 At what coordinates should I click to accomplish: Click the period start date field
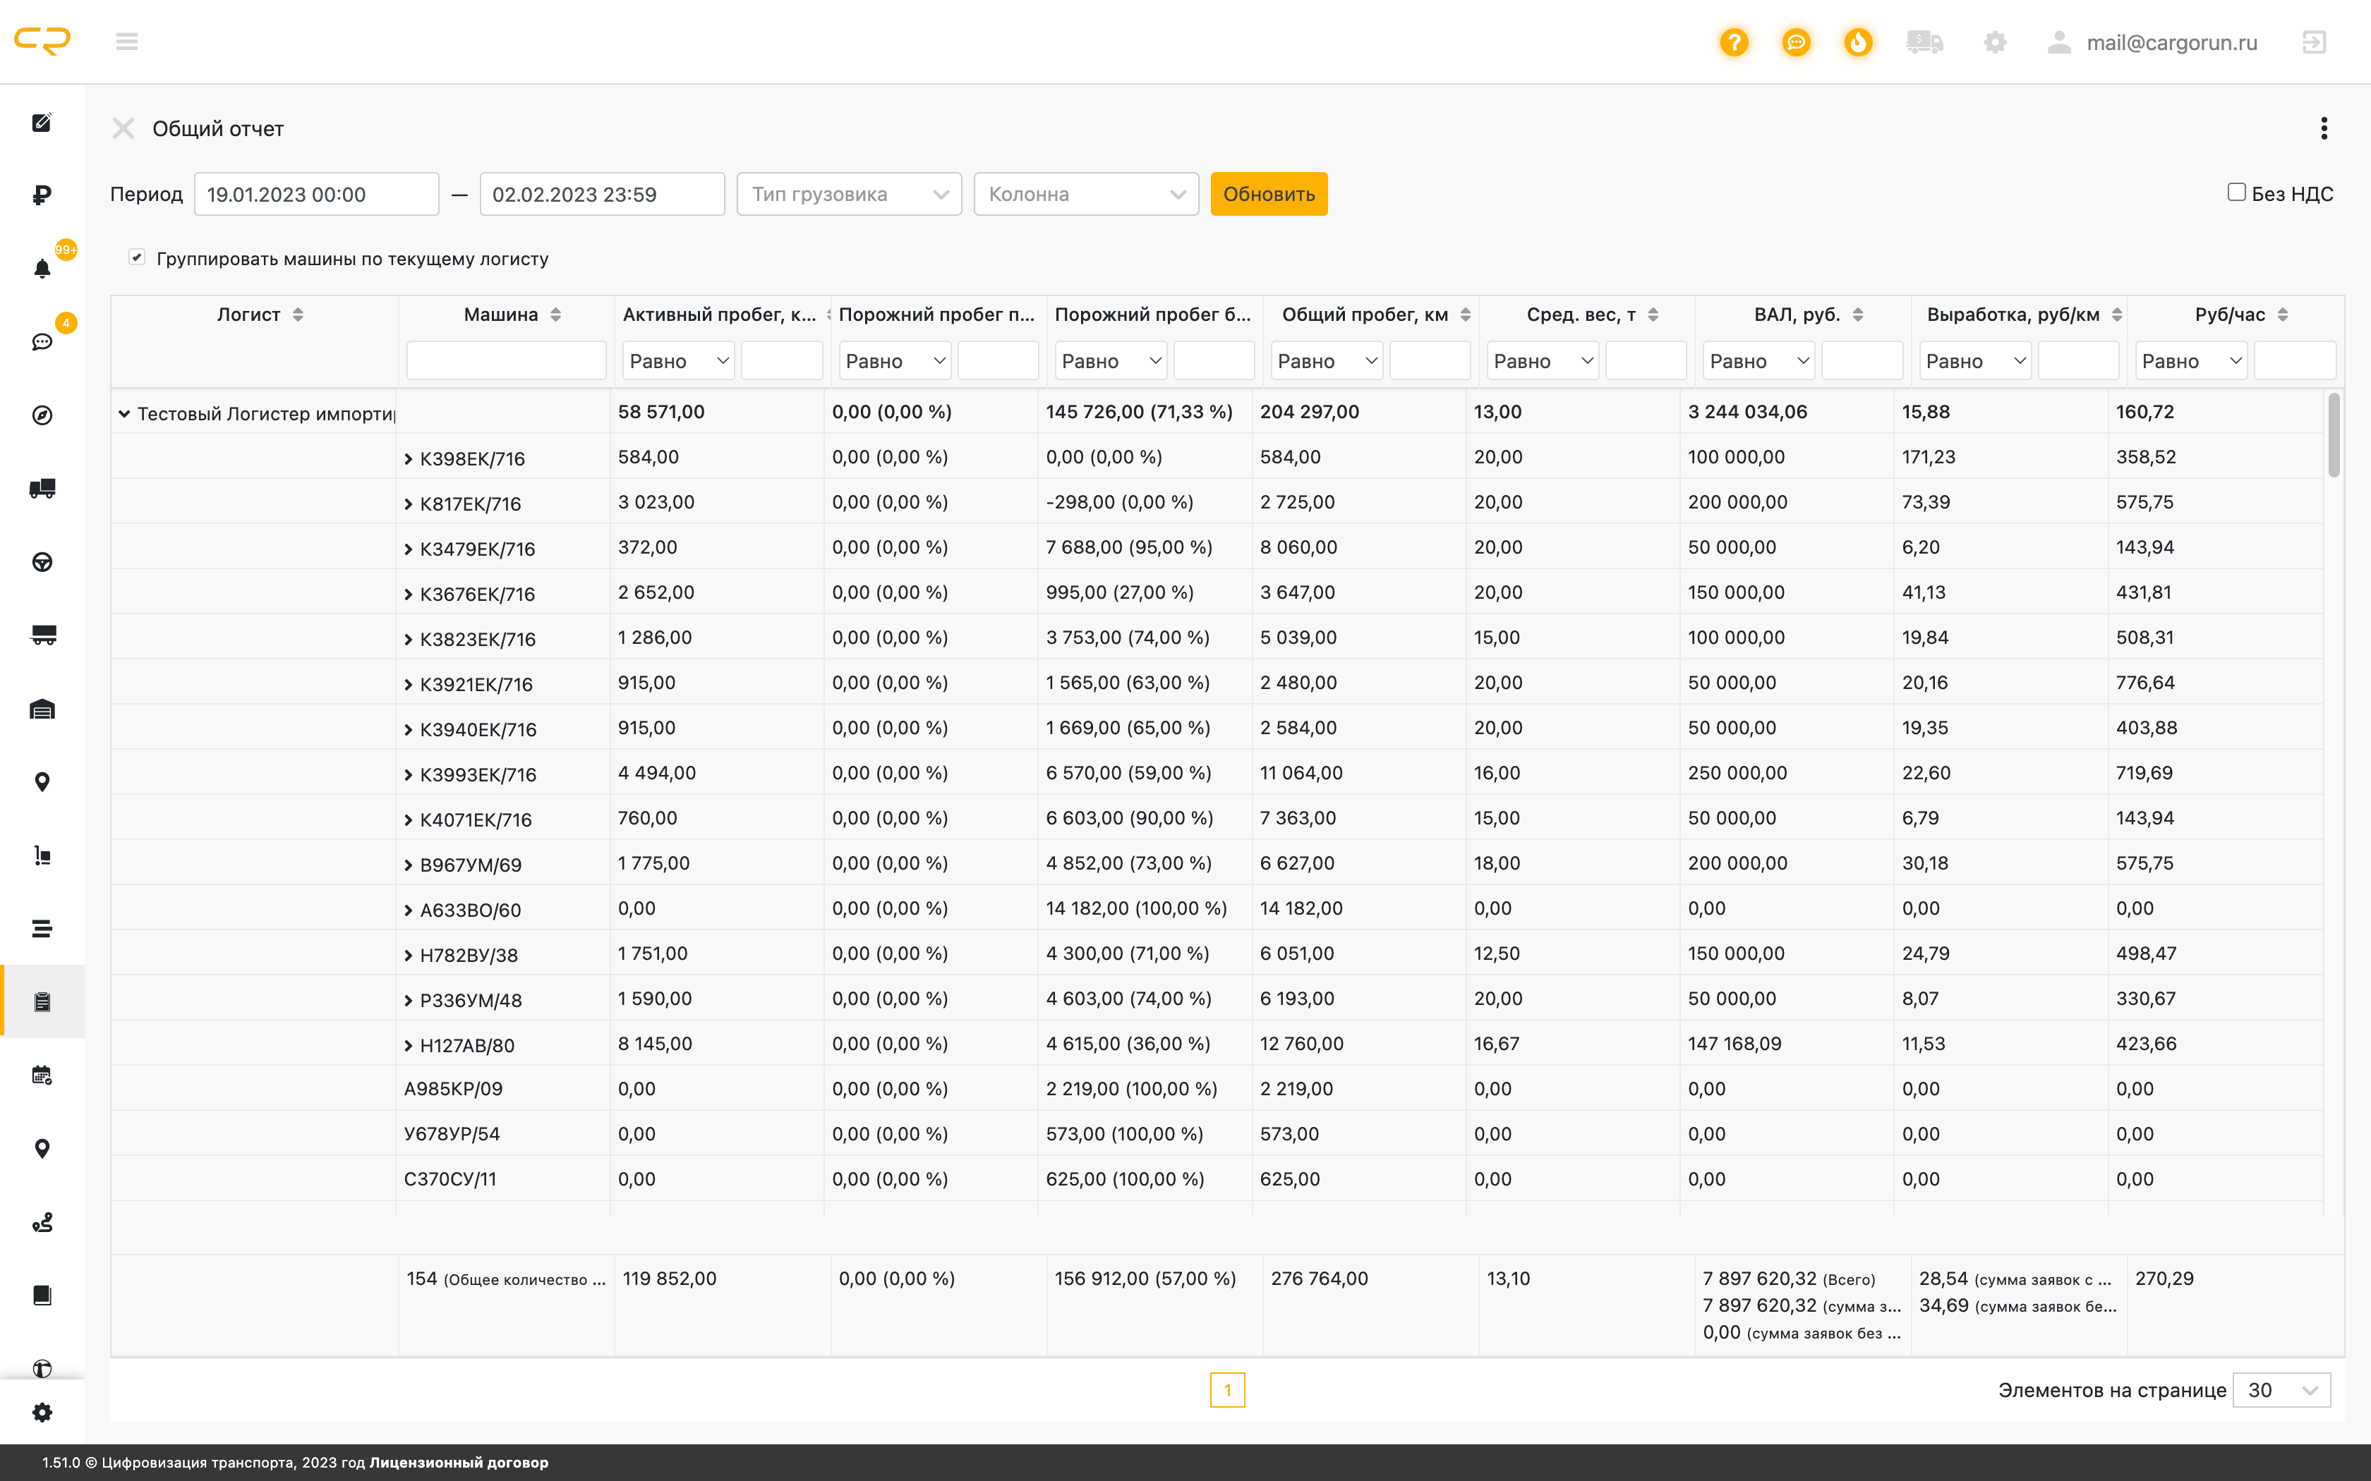click(x=316, y=194)
